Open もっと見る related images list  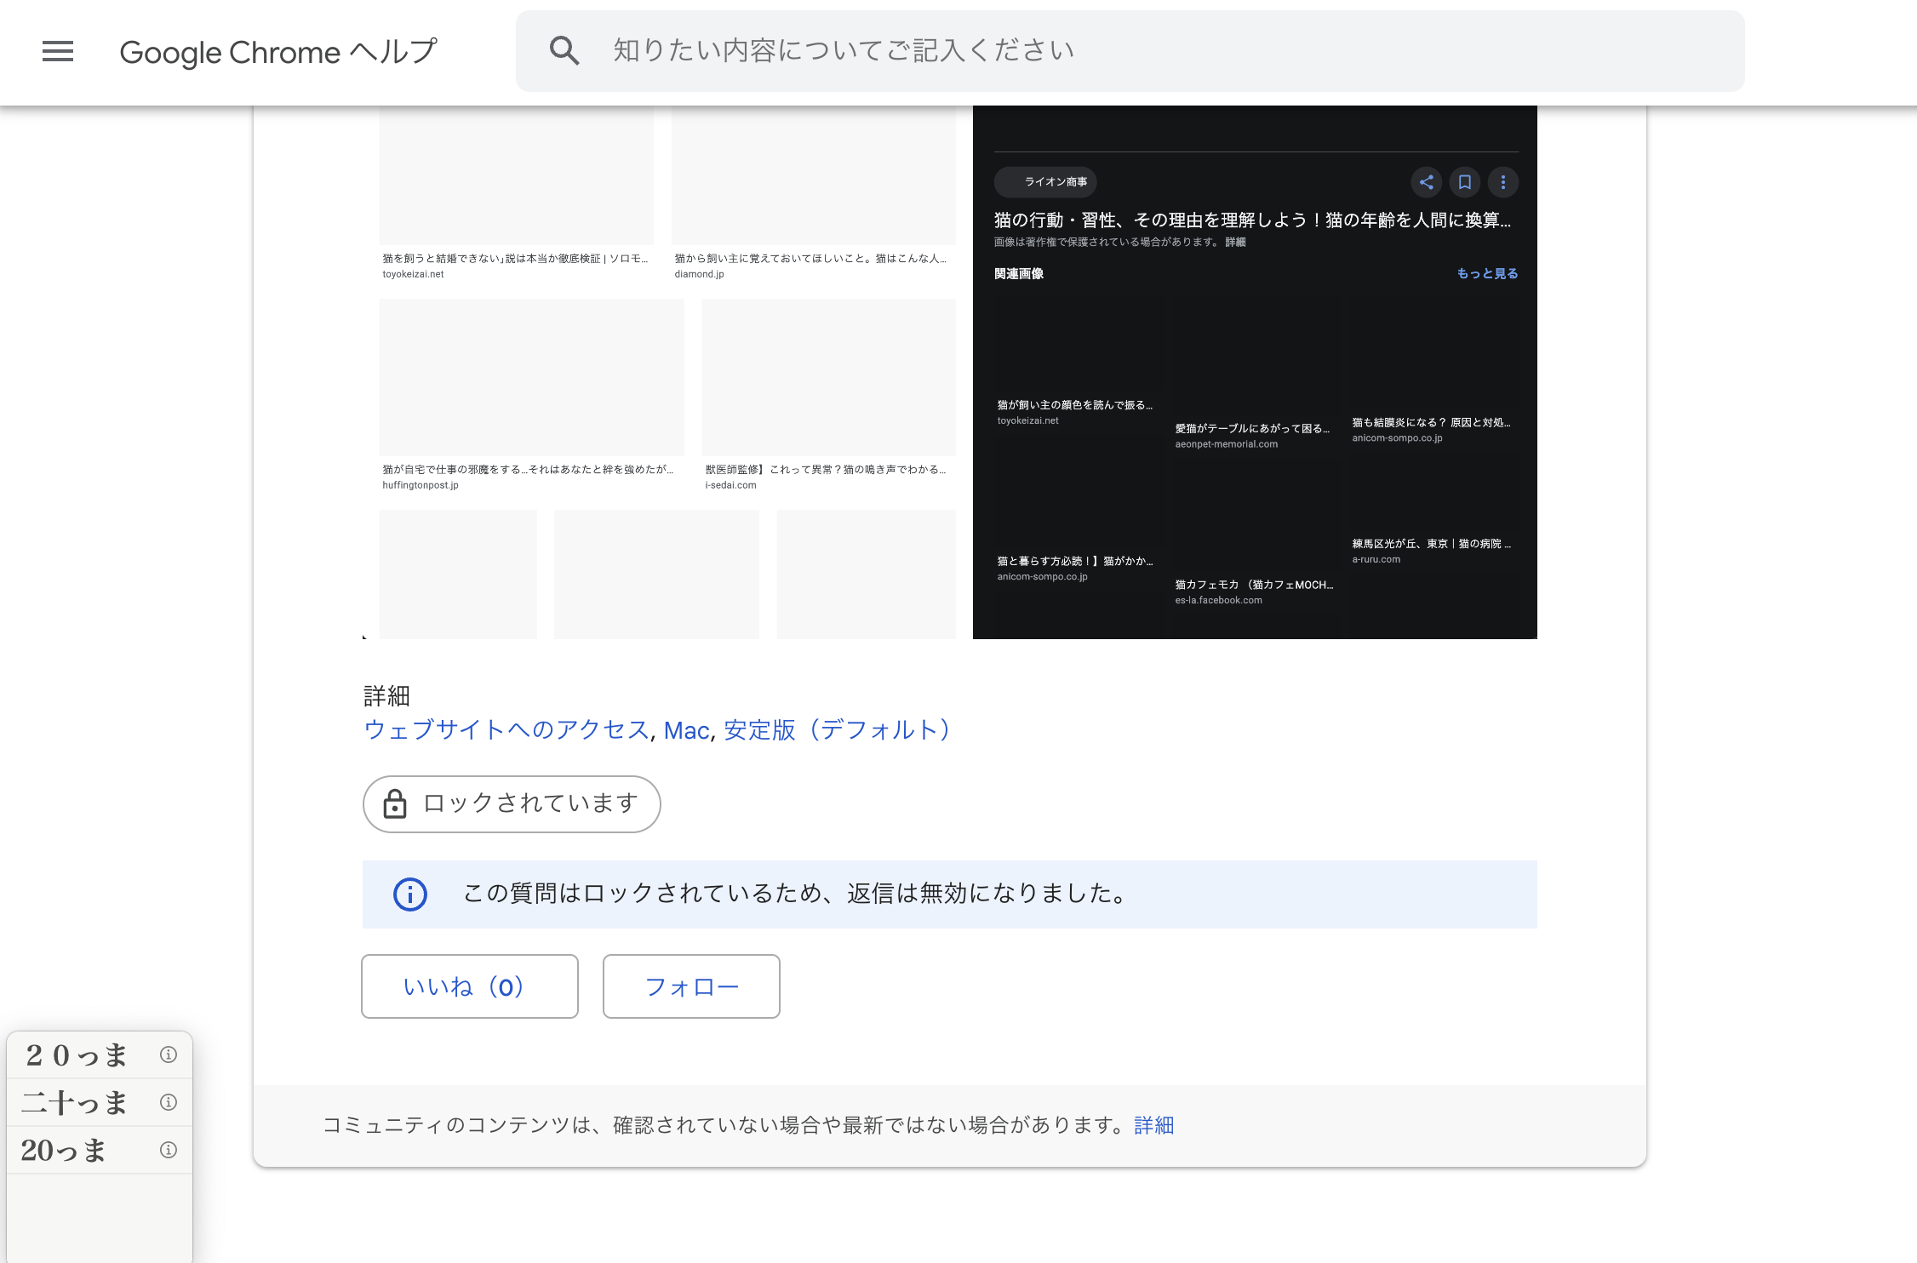(x=1486, y=273)
